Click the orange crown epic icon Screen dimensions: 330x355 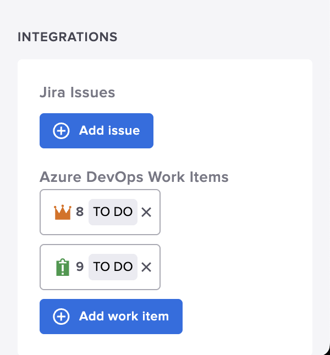pyautogui.click(x=63, y=212)
